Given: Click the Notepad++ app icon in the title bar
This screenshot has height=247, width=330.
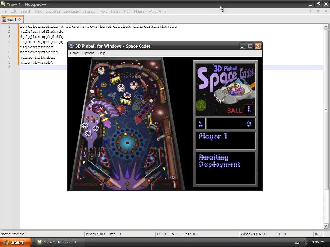Looking at the screenshot, I should (3, 4).
